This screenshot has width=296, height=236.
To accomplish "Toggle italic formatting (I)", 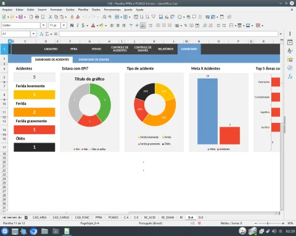I will click(78, 25).
